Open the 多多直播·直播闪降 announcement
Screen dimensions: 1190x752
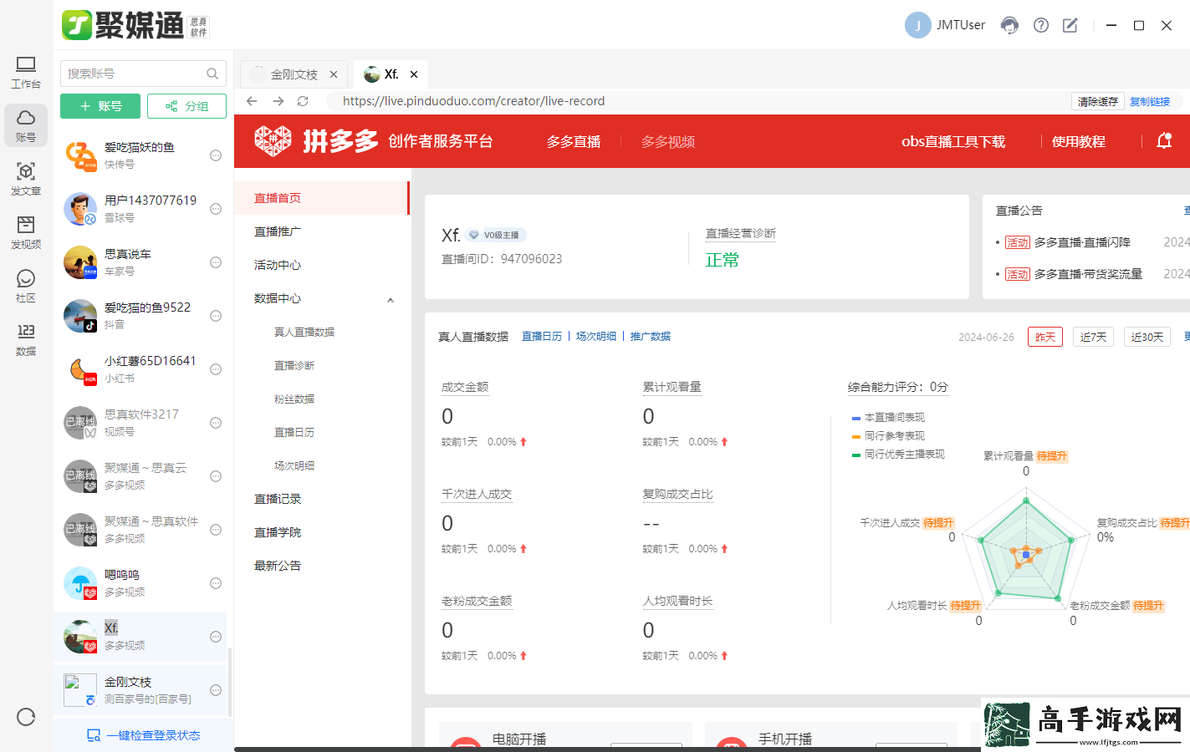(1082, 242)
